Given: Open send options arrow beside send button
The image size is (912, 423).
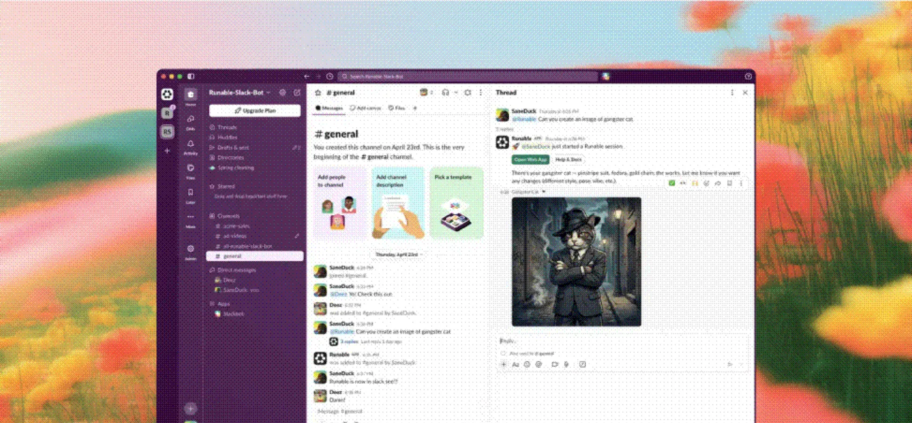Looking at the screenshot, I should pyautogui.click(x=741, y=364).
